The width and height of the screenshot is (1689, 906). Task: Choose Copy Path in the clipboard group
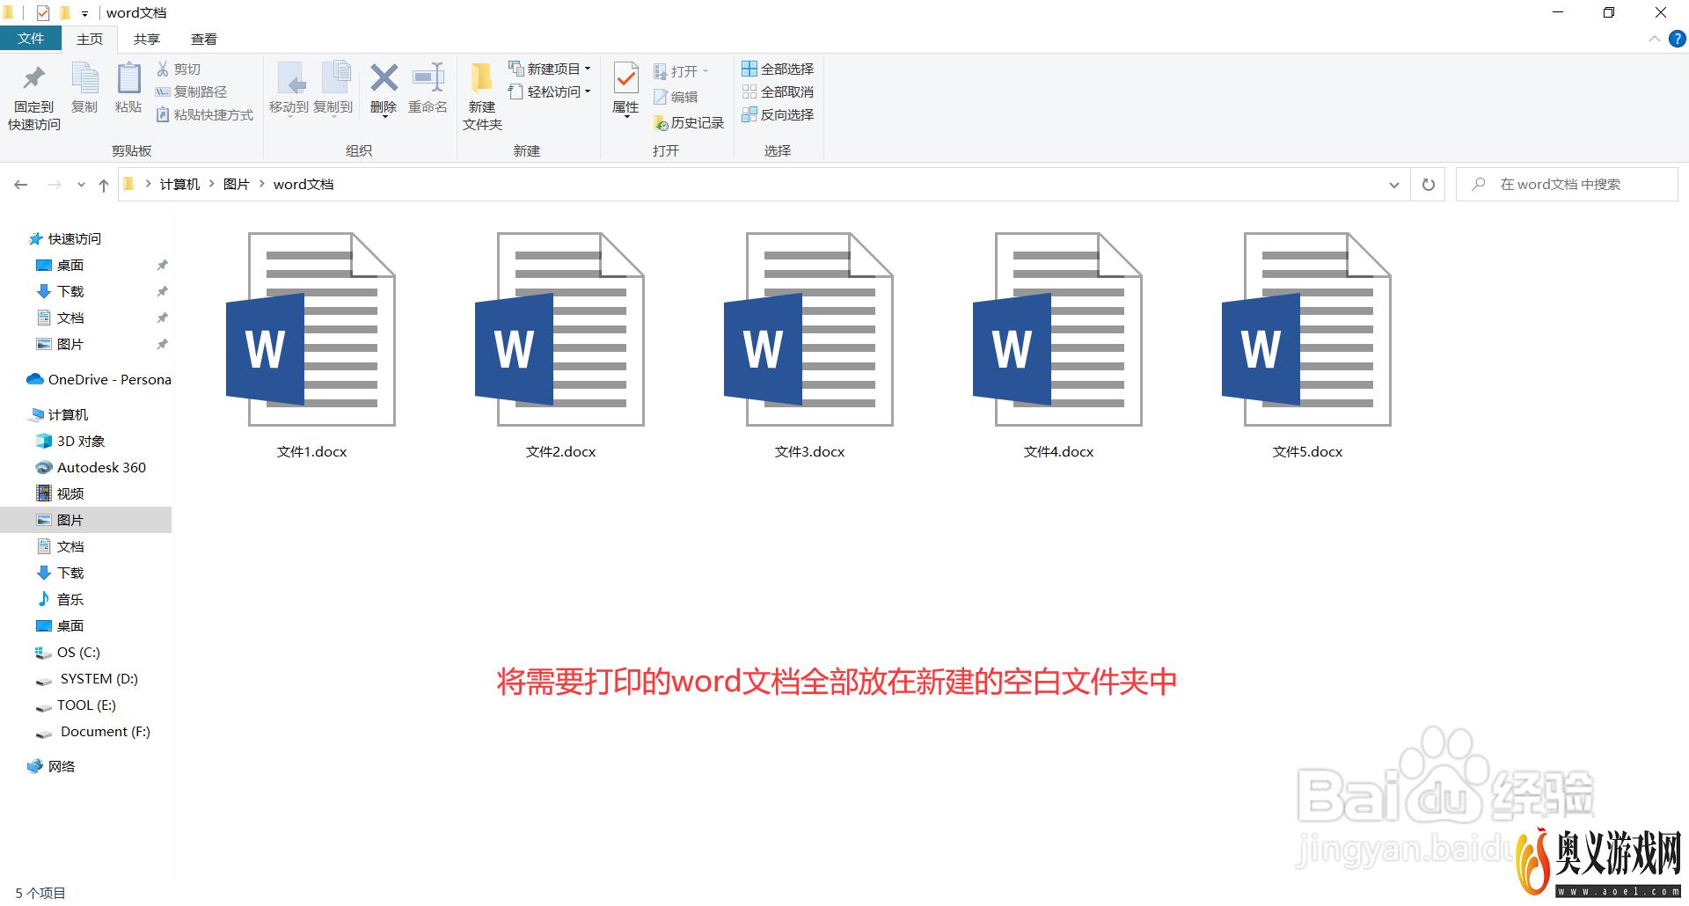click(x=191, y=91)
